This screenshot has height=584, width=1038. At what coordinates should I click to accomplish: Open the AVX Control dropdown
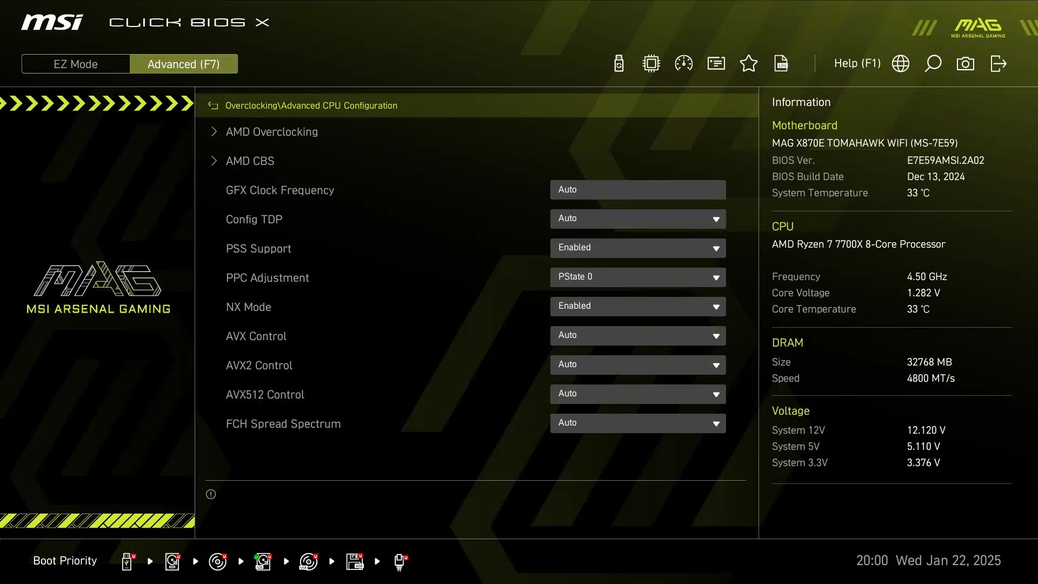tap(638, 336)
